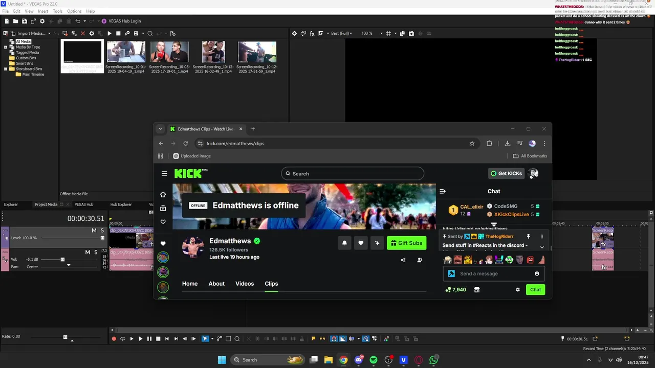The height and width of the screenshot is (368, 655).
Task: Bookmark page with Chrome star icon
Action: tap(472, 144)
